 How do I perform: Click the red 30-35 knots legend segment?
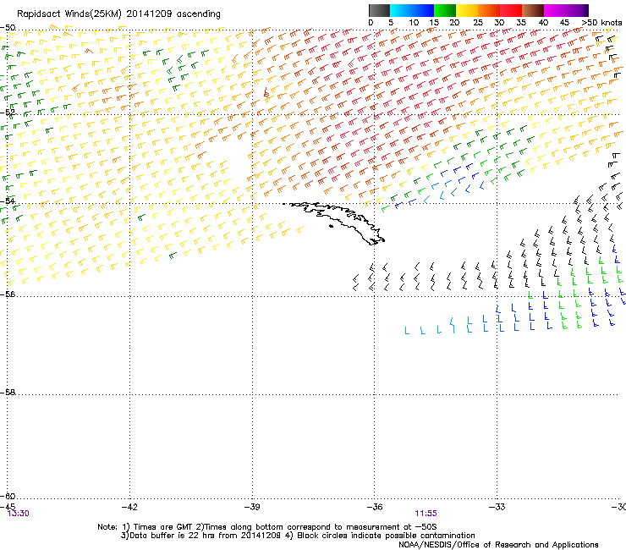[511, 10]
